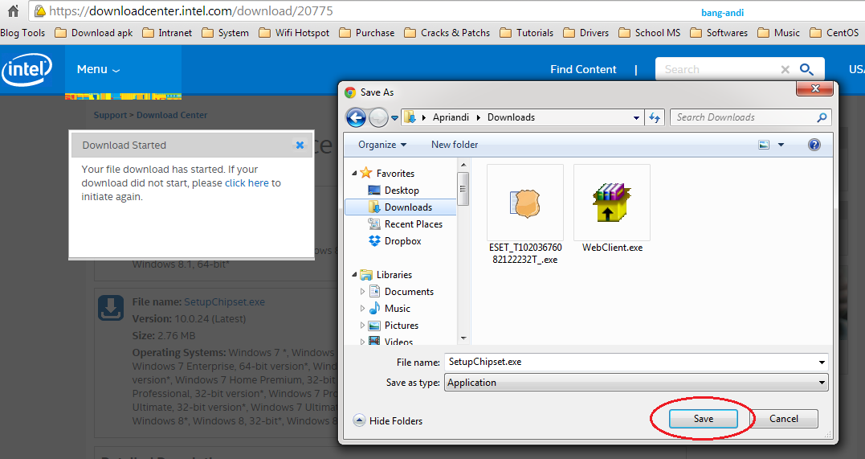Click the browser address bar URL

[x=191, y=10]
